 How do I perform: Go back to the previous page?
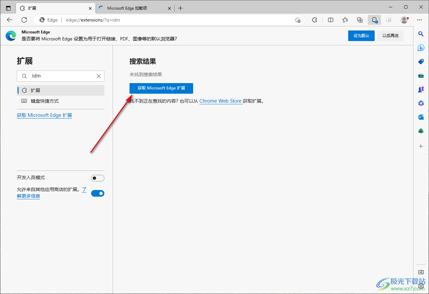click(10, 20)
